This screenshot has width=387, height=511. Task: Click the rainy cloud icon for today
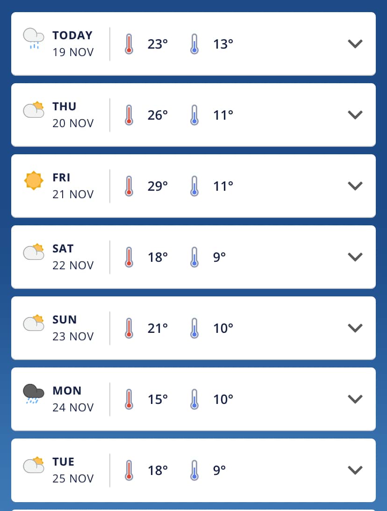pyautogui.click(x=34, y=38)
